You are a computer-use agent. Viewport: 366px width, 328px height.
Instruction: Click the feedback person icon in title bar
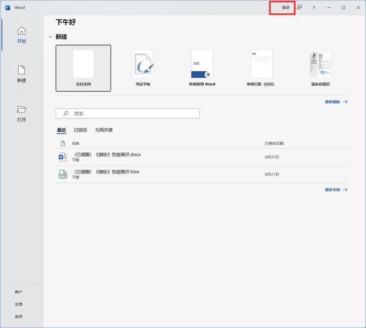point(299,8)
